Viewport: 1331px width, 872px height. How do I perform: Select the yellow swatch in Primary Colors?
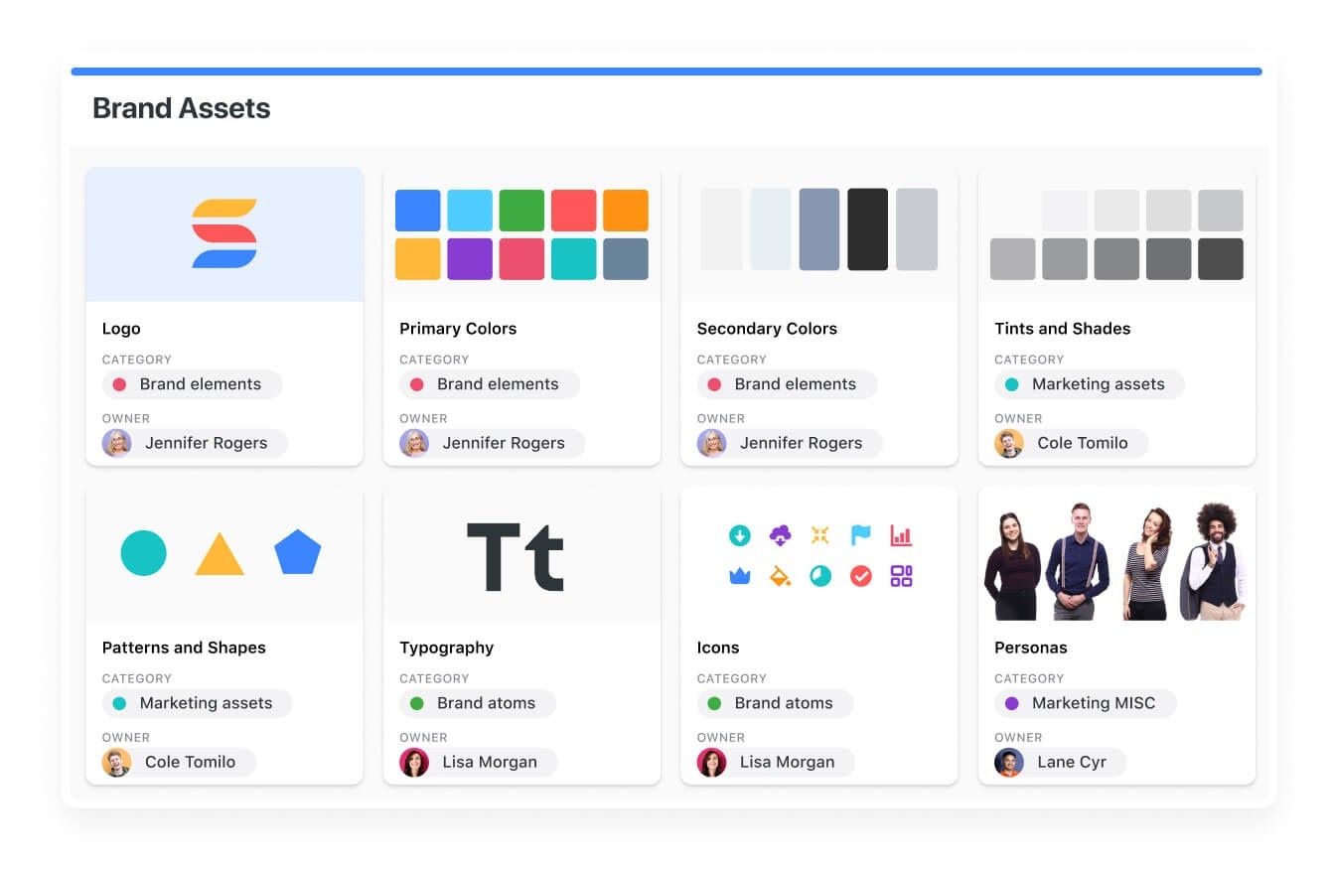418,258
